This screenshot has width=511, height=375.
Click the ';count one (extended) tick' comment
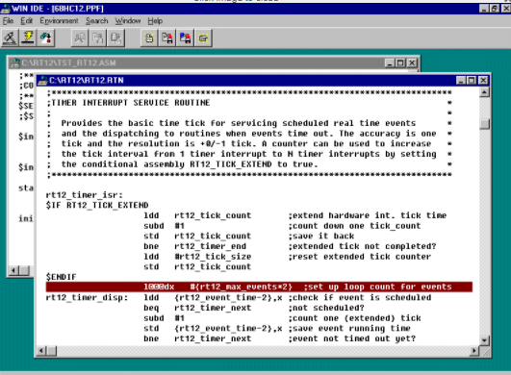(x=354, y=318)
